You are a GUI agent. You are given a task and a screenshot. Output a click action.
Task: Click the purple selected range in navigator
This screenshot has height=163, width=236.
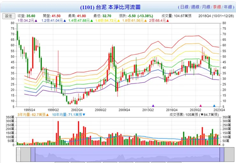point(127,155)
